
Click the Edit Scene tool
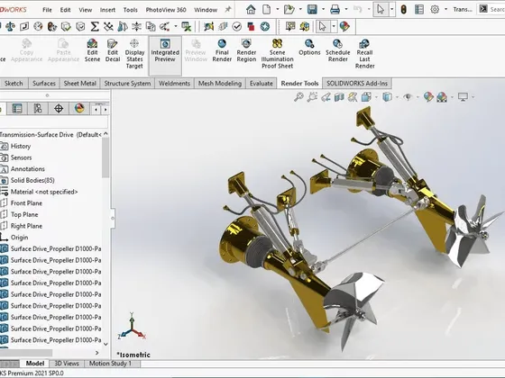(x=92, y=50)
